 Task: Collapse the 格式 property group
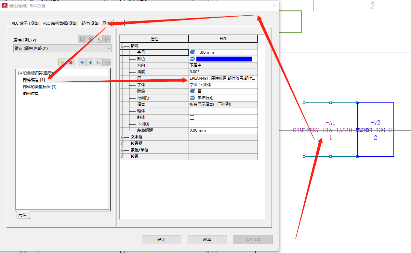[x=123, y=46]
